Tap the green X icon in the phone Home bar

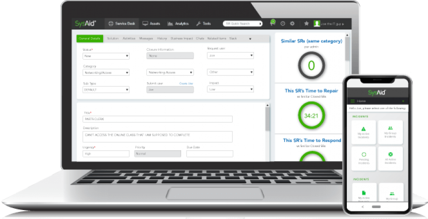[403, 101]
